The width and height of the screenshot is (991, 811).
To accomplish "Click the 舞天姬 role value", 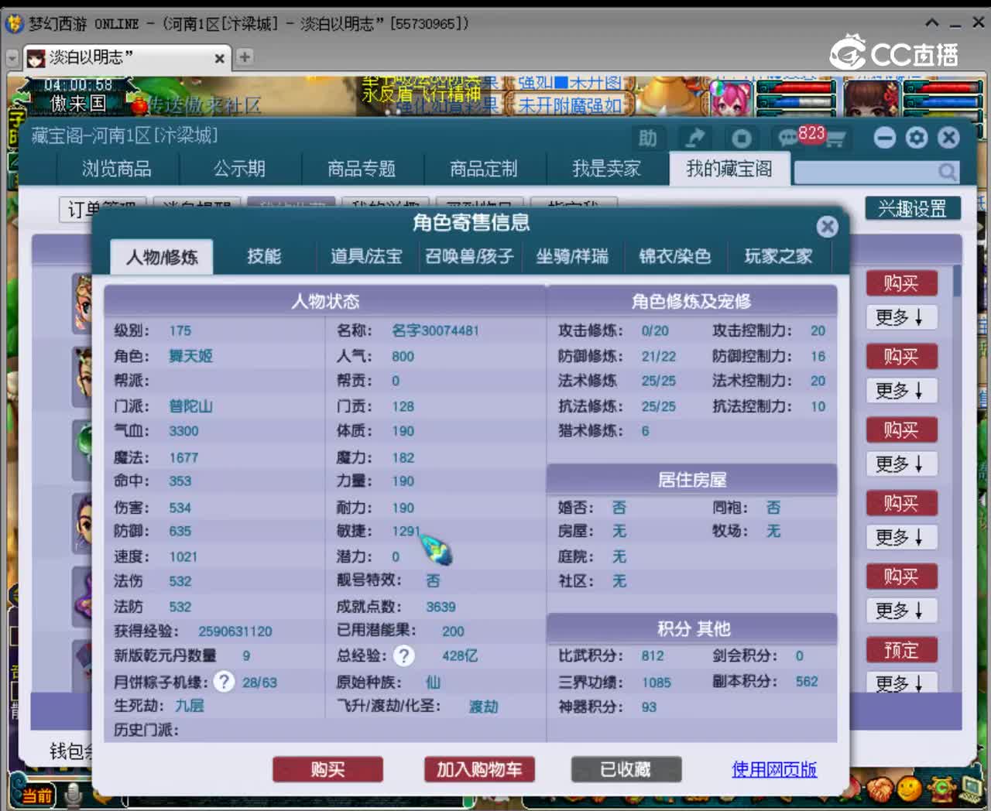I will 190,356.
